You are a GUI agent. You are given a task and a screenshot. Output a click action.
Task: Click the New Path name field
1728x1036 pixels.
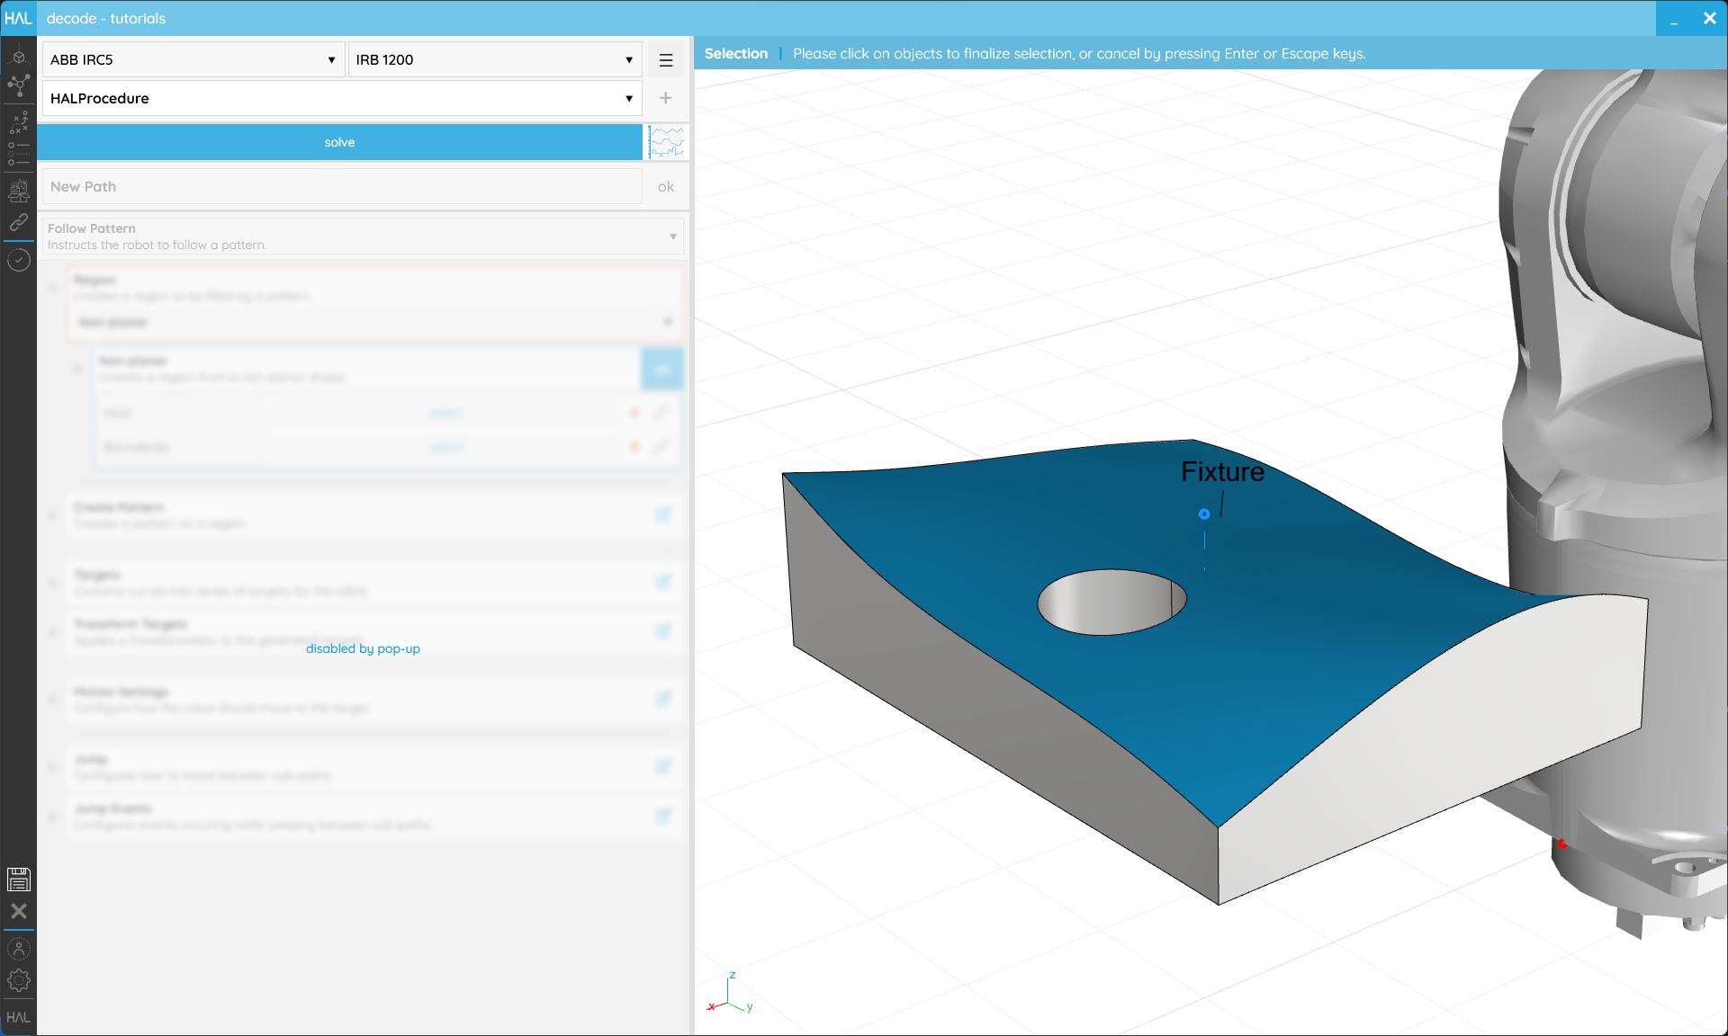point(342,186)
